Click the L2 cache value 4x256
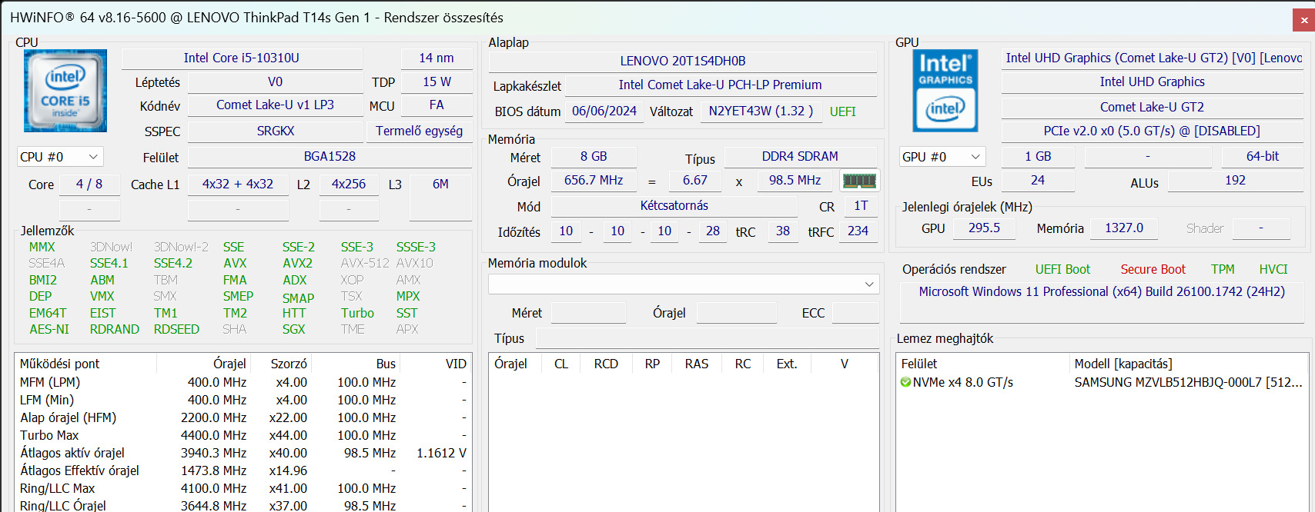This screenshot has width=1315, height=512. coord(349,185)
